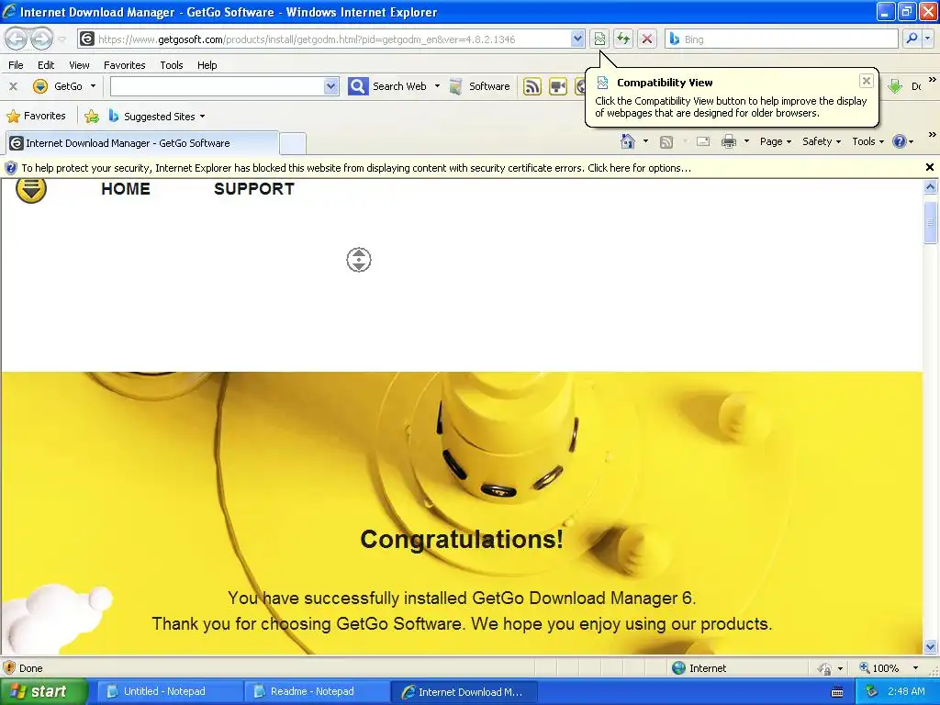Open a new blank tab

pos(293,144)
